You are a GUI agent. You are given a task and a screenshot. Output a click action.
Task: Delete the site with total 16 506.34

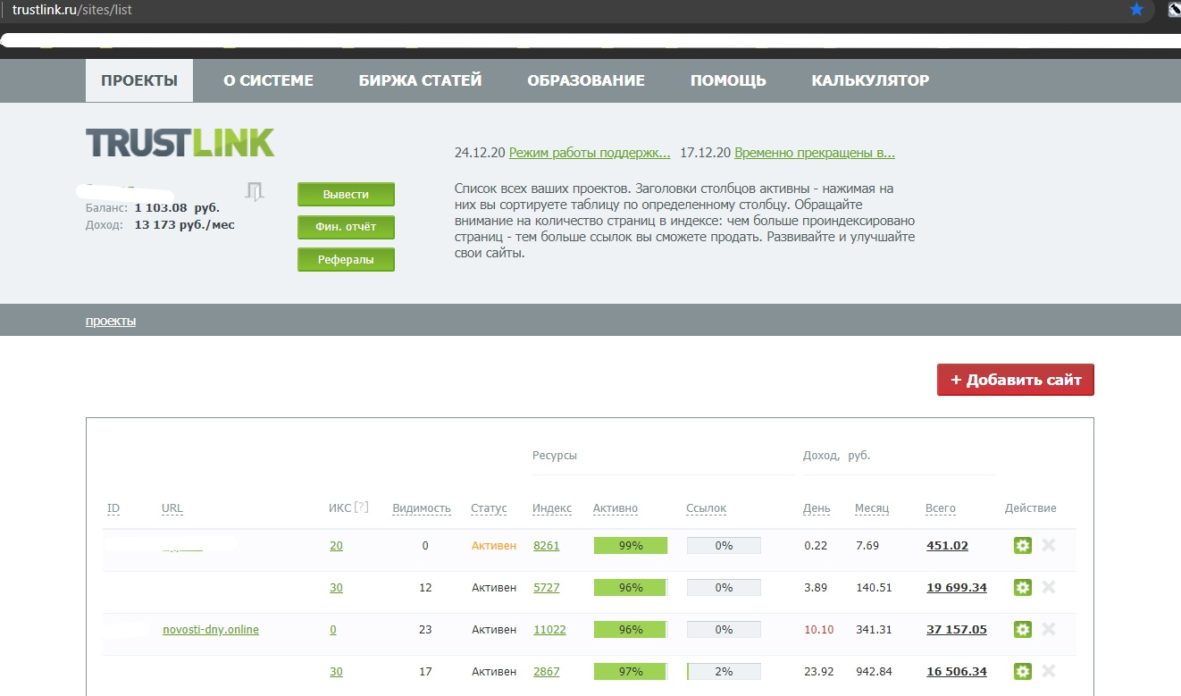1049,671
